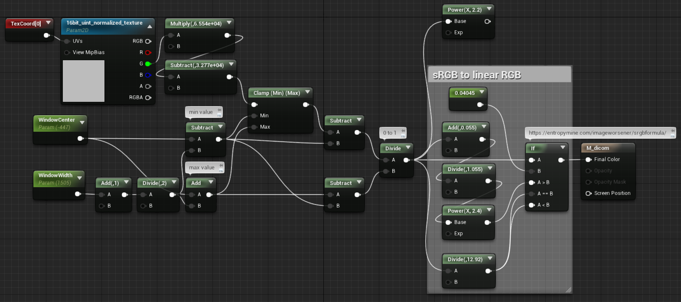Click the entropymine srgbformula URL text

(597, 133)
